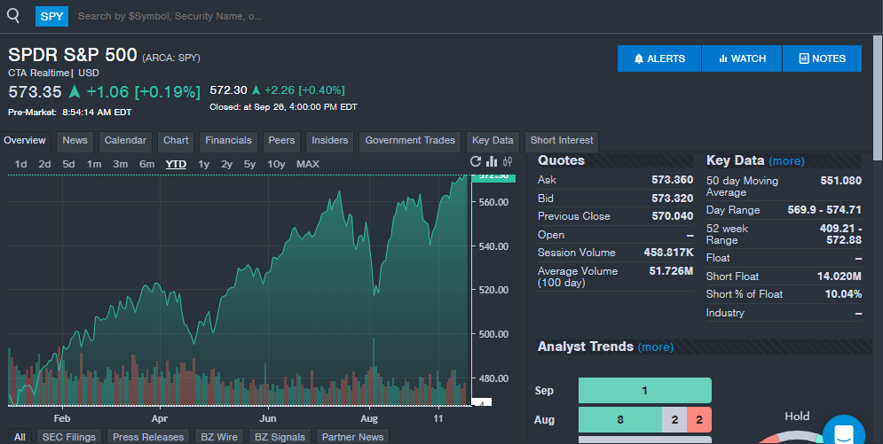Add SPY to WATCH list
Screen dimensions: 883x444
pos(742,58)
